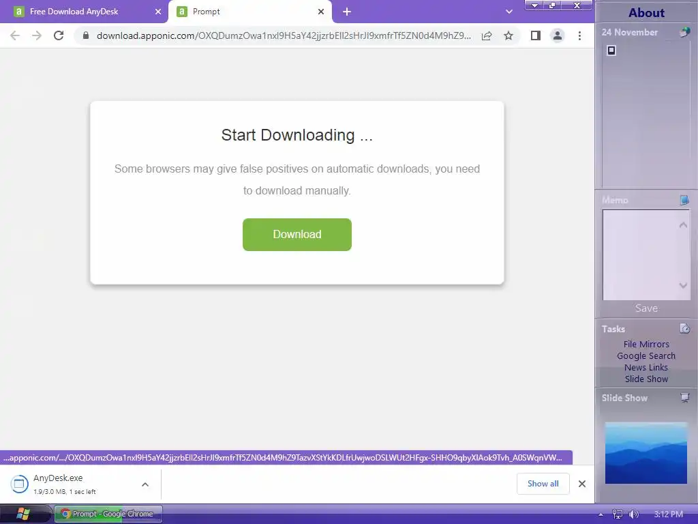Click the Memo panel icon
This screenshot has width=698, height=524.
coord(684,200)
